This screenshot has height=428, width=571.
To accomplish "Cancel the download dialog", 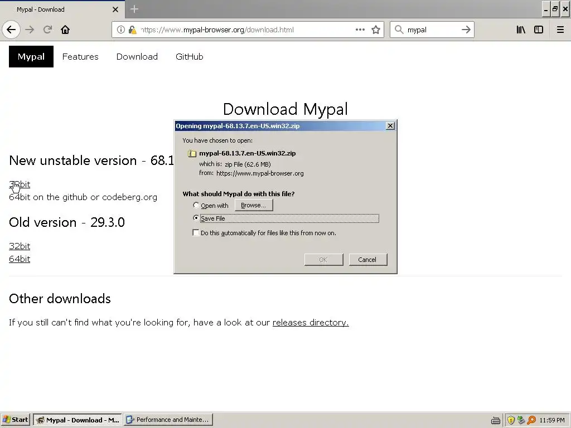I will (368, 260).
